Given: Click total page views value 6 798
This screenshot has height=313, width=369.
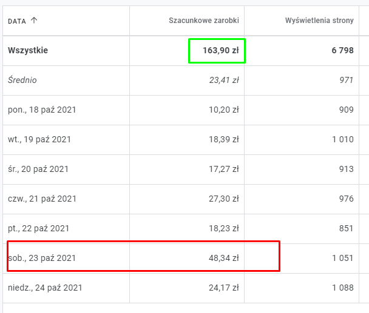Looking at the screenshot, I should [342, 50].
